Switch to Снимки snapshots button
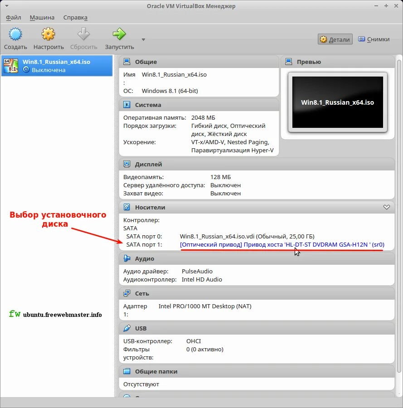This screenshot has height=408, width=403. coord(374,39)
